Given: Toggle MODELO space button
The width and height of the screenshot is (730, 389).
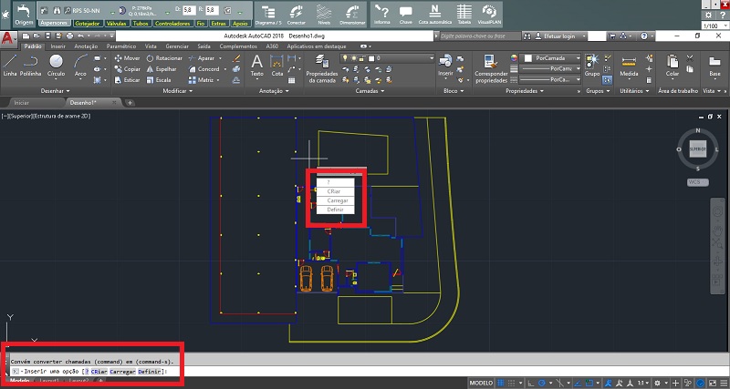Looking at the screenshot, I should click(x=482, y=384).
